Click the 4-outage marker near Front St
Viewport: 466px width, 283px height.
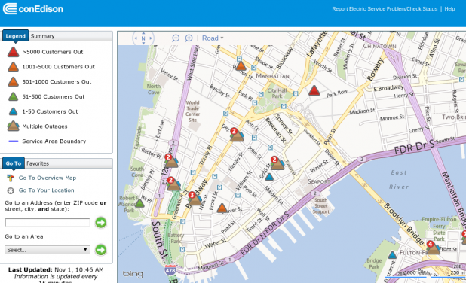433,248
